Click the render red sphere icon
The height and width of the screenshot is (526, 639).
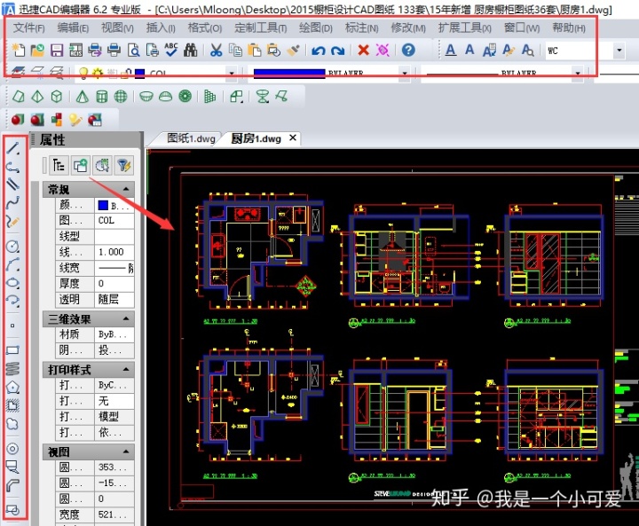click(x=18, y=120)
